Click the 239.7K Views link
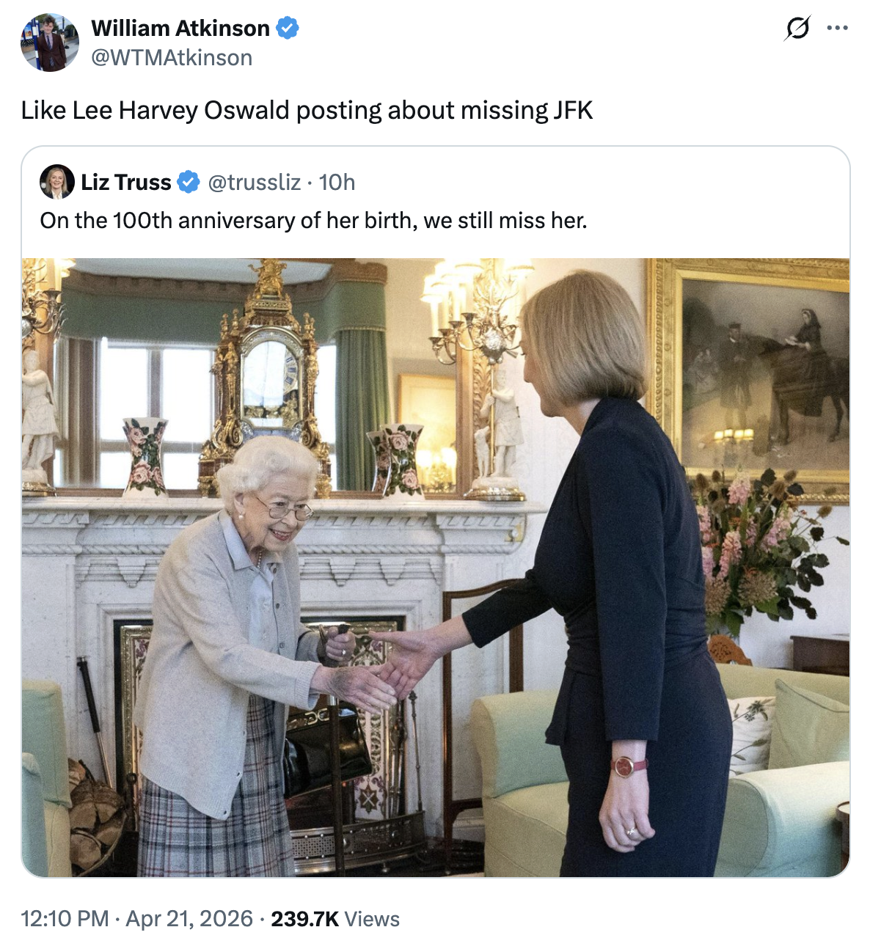 point(334,918)
